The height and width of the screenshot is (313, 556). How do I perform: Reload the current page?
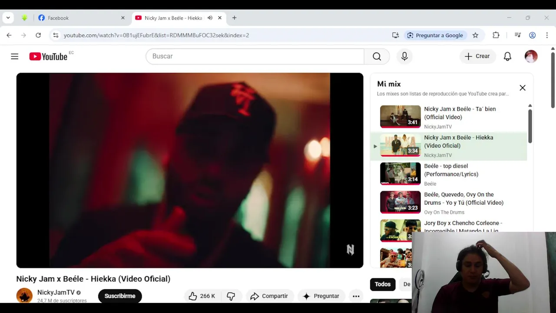(x=38, y=35)
